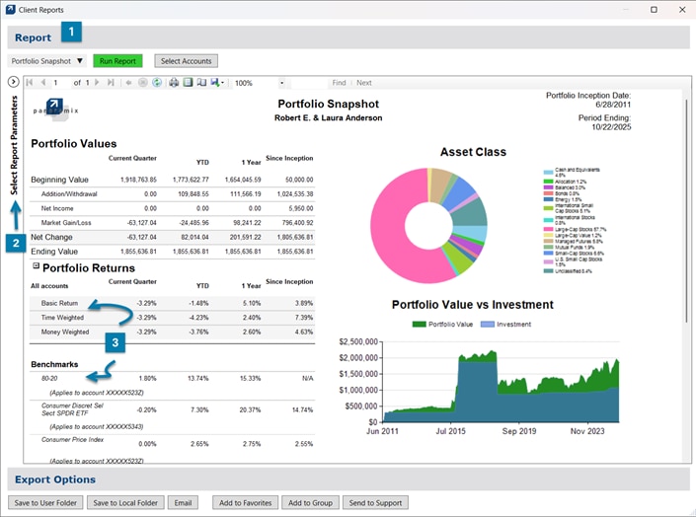Open the 100% zoom level dropdown
Image resolution: width=696 pixels, height=517 pixels.
click(282, 83)
